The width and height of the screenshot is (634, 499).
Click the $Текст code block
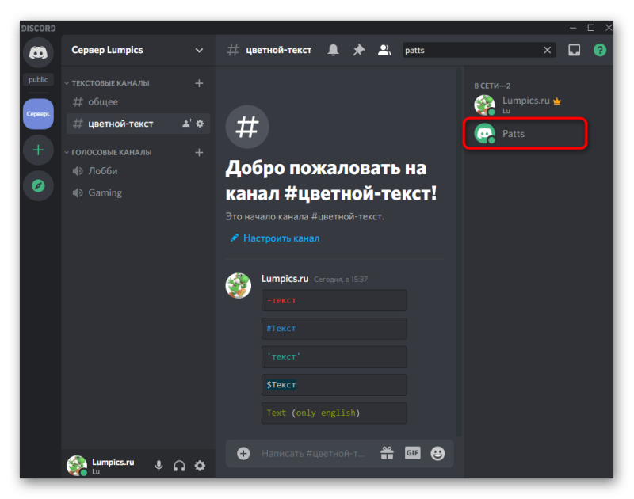click(x=334, y=385)
